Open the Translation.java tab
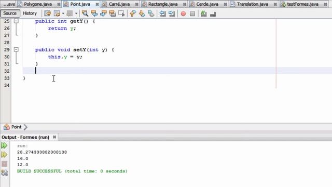Image resolution: width=332 pixels, height=187 pixels. (253, 4)
